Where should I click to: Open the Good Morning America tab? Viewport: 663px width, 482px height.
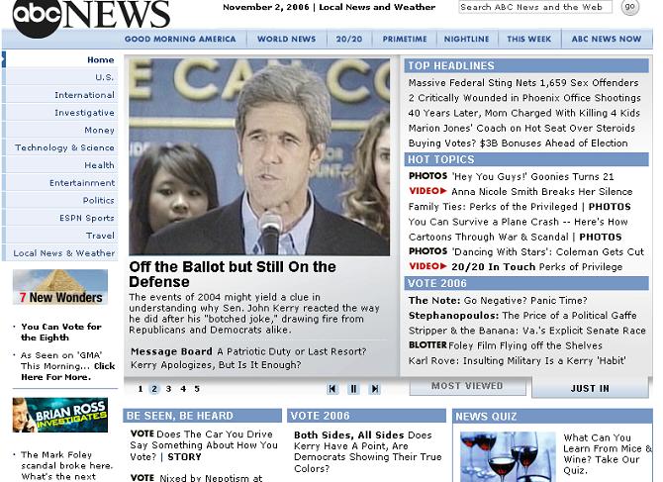(180, 39)
